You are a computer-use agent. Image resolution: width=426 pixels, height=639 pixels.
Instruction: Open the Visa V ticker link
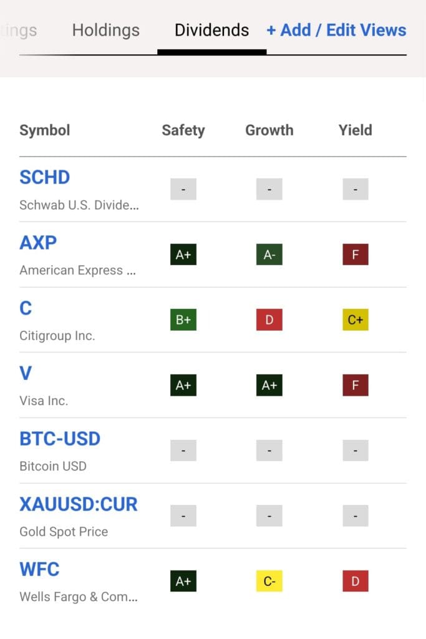coord(26,373)
